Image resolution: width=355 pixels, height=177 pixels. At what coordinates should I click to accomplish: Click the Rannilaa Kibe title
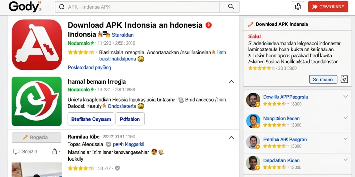click(84, 137)
